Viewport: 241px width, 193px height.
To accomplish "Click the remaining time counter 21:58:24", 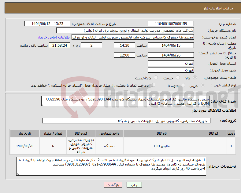I will tap(60, 45).
